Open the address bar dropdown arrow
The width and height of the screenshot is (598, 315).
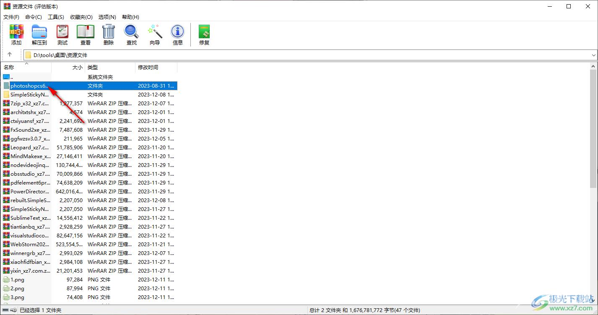click(x=593, y=55)
